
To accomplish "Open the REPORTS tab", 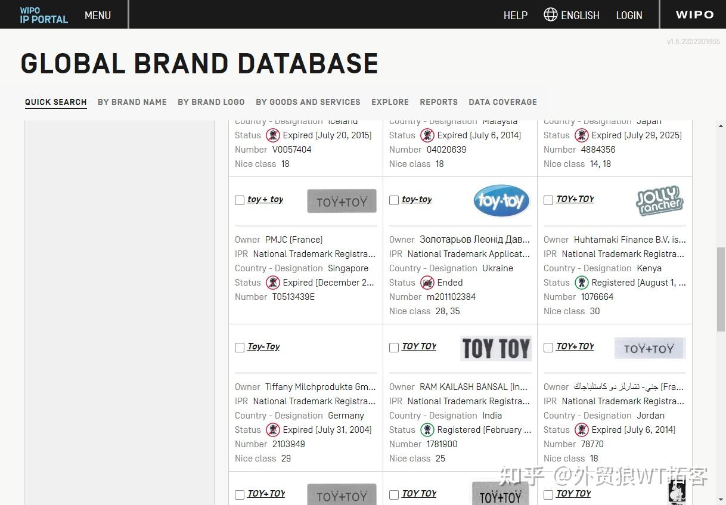I will (439, 102).
